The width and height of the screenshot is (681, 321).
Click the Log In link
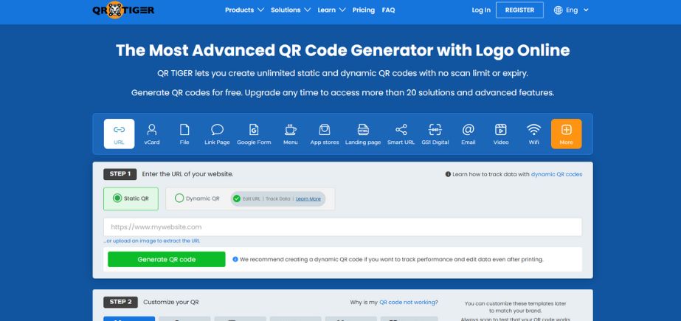tap(481, 10)
